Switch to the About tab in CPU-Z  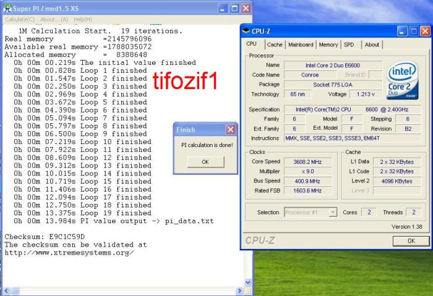point(372,44)
